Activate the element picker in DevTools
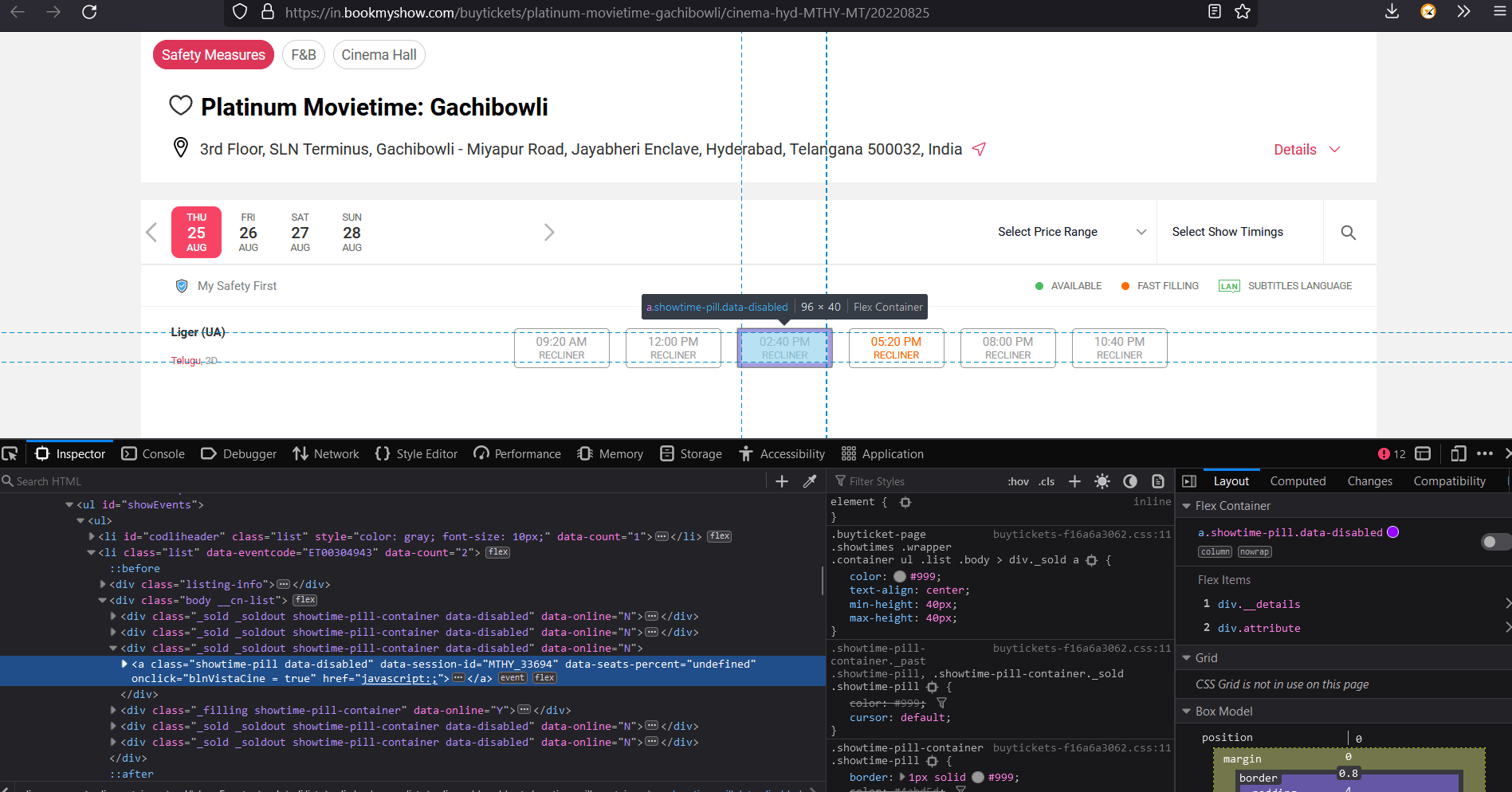Viewport: 1512px width, 792px height. click(10, 453)
